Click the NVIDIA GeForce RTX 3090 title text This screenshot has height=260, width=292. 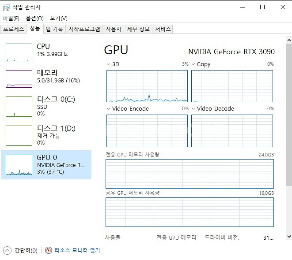[231, 52]
